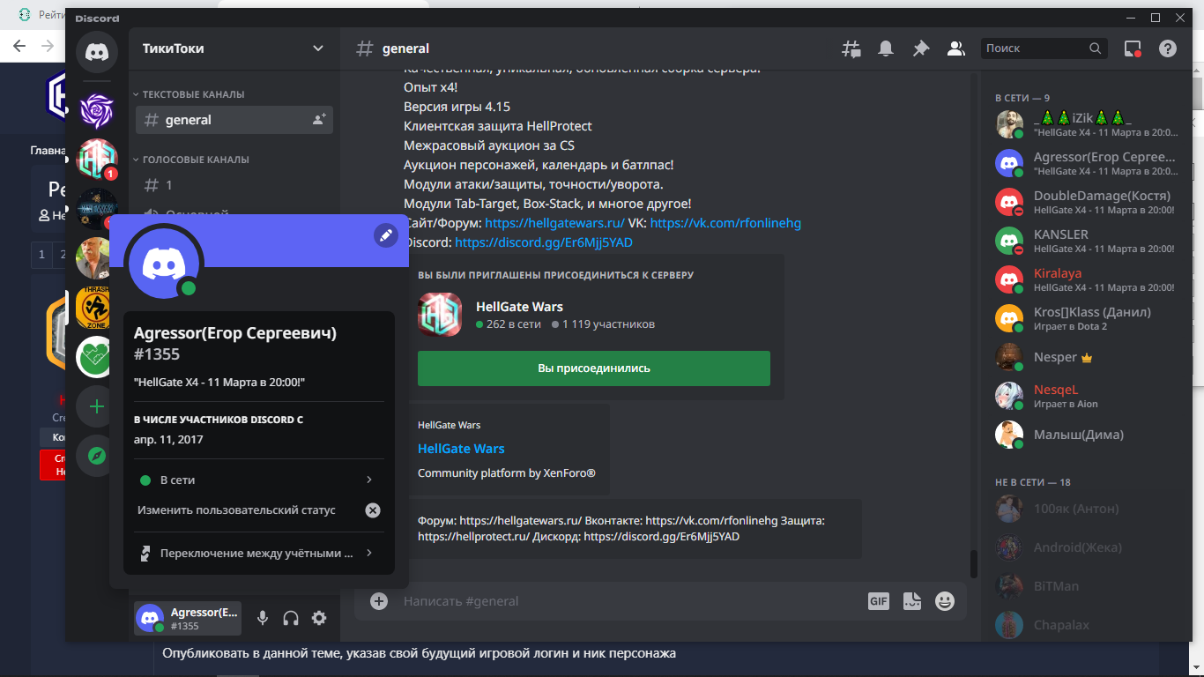Image resolution: width=1204 pixels, height=677 pixels.
Task: Collapse ГОЛОСОВЫЕ КАНАЛЫ category
Action: pos(197,160)
